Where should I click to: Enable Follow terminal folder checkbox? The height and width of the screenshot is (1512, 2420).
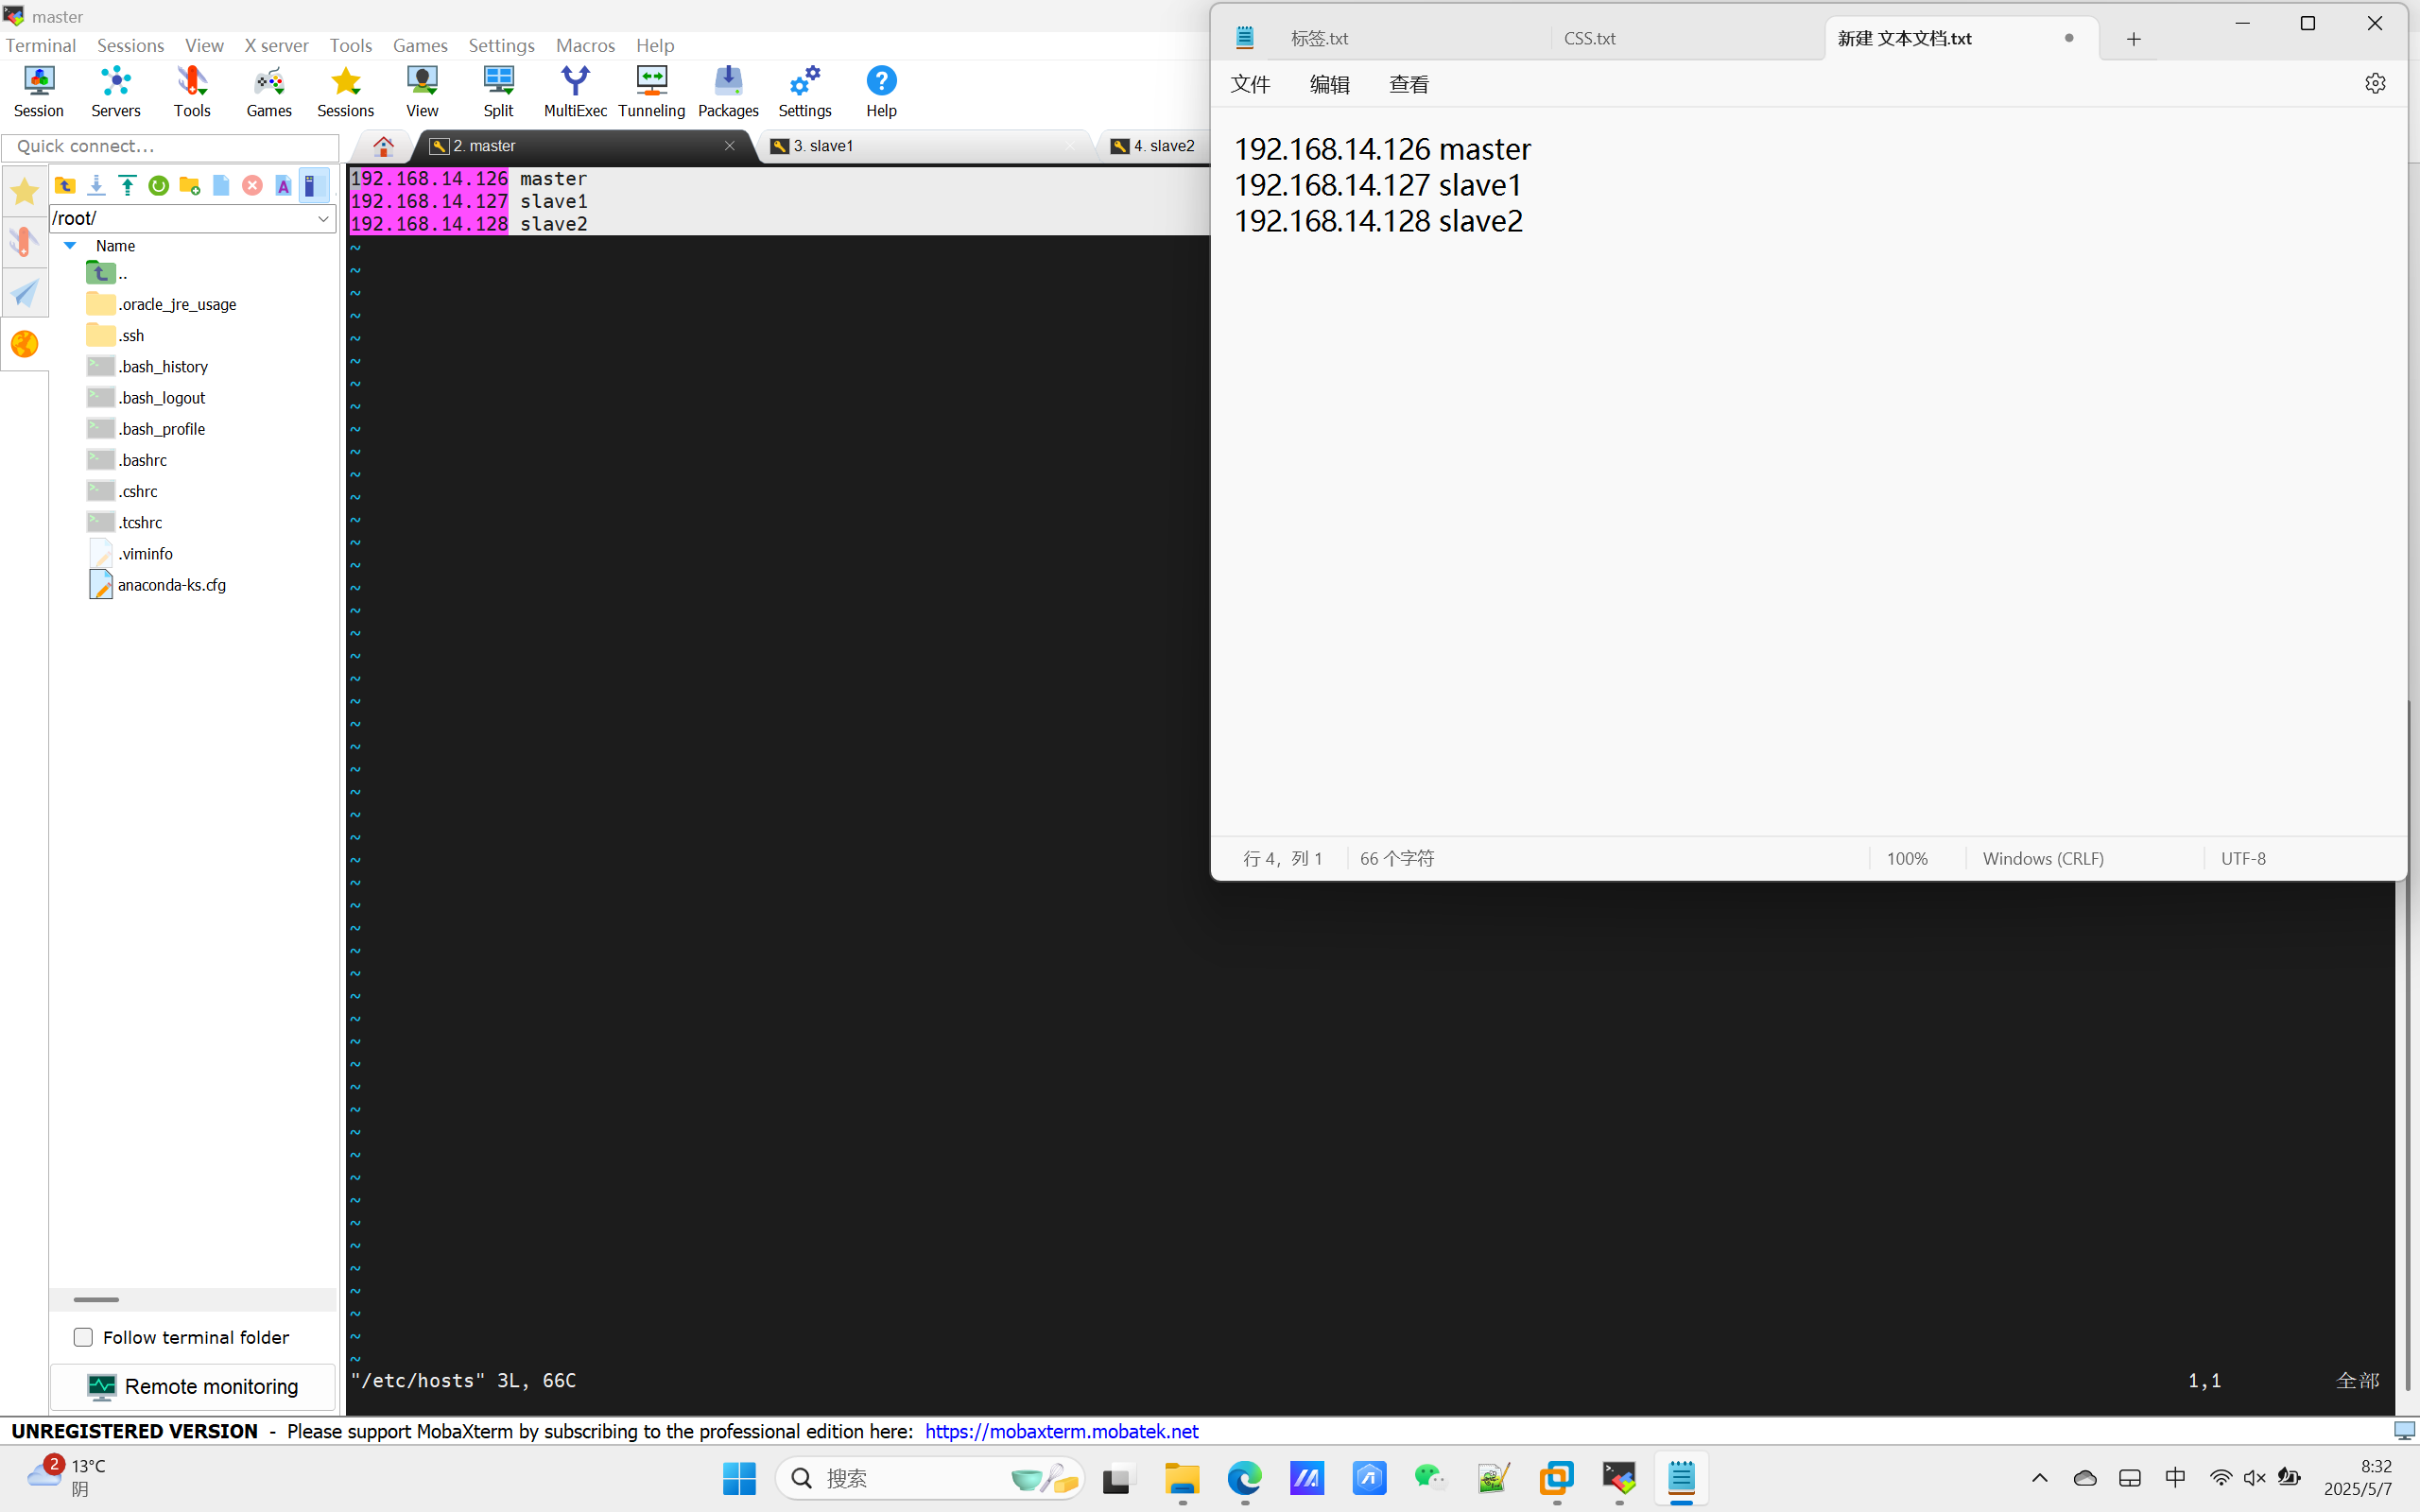(83, 1337)
